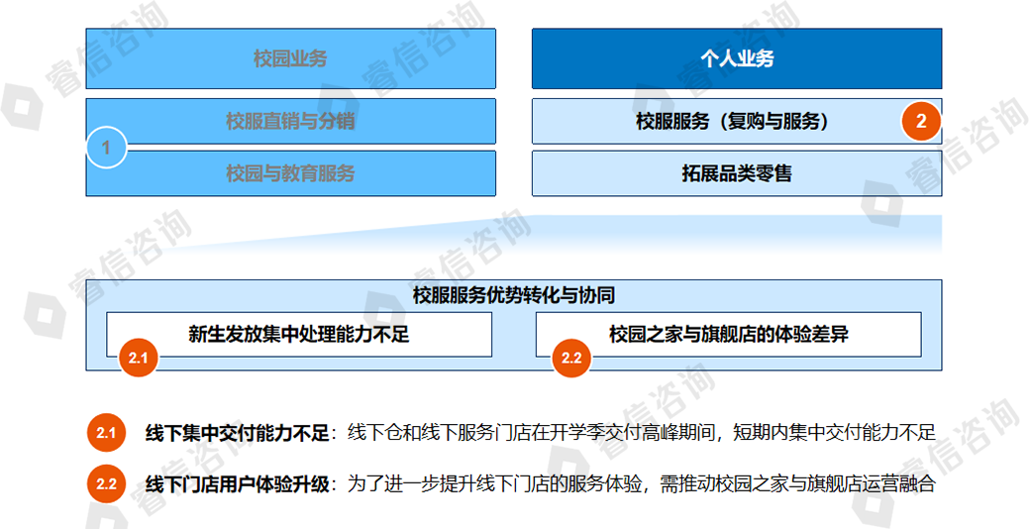Click the 校服直销与分销 box
The image size is (1030, 529).
[x=290, y=122]
